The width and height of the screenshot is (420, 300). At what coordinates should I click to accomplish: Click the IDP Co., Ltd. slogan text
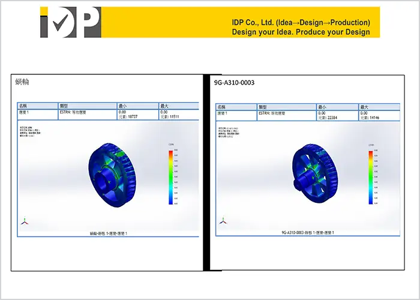pyautogui.click(x=301, y=27)
